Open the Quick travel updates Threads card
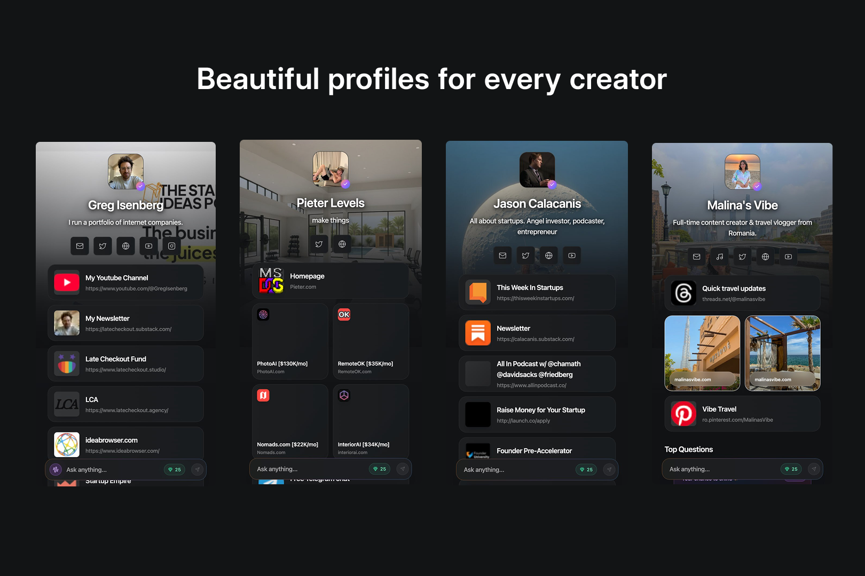Viewport: 865px width, 576px height. [x=742, y=293]
